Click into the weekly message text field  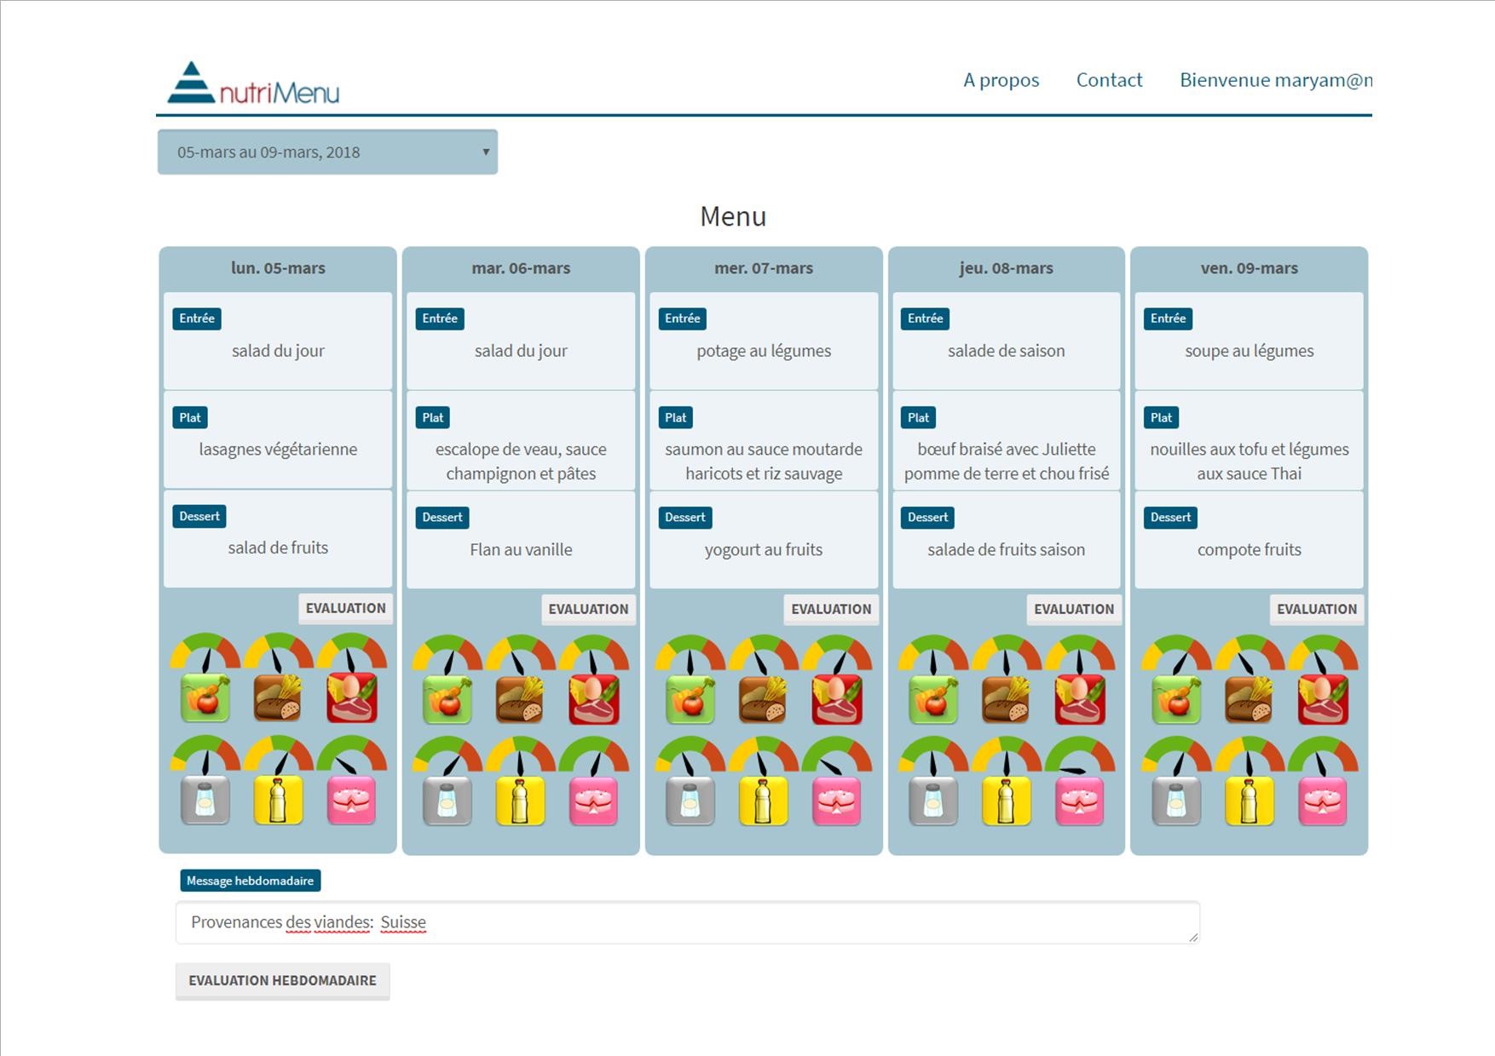[688, 922]
